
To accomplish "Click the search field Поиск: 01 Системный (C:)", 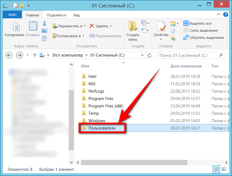I will click(x=191, y=55).
